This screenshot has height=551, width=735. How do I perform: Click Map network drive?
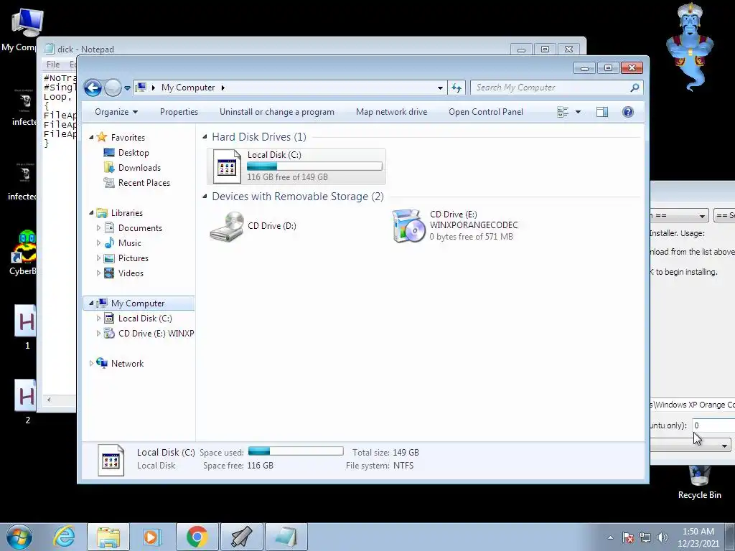click(391, 112)
